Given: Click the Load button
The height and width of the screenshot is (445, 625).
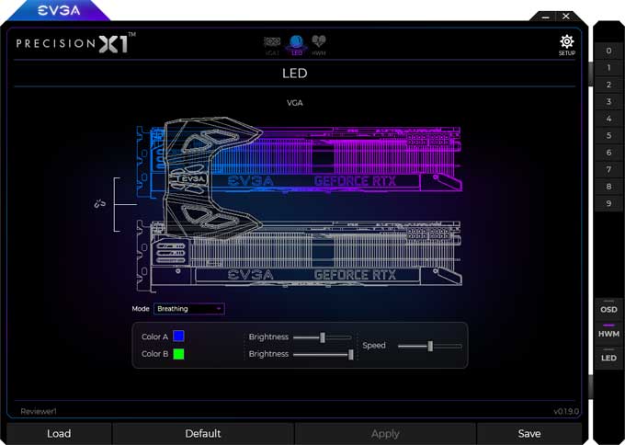Looking at the screenshot, I should 59,433.
